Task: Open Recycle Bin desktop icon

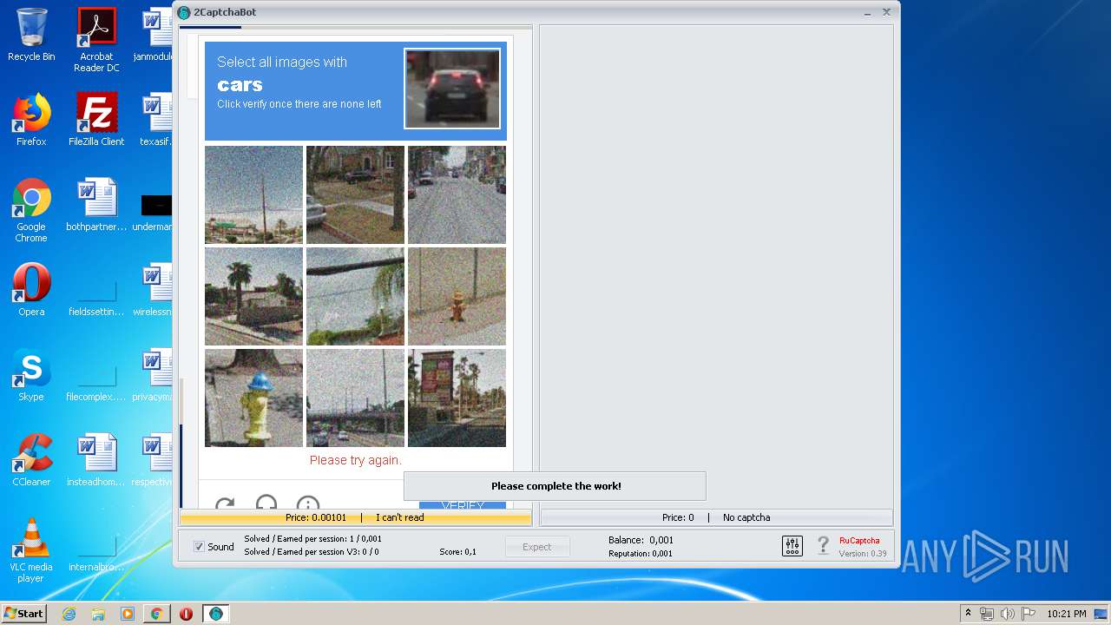Action: (x=31, y=35)
